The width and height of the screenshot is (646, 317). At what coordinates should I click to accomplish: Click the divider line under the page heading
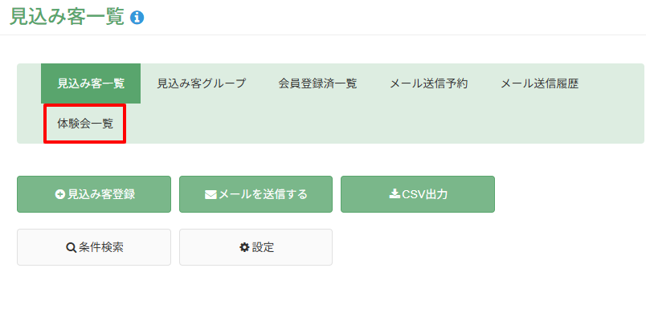tap(323, 35)
